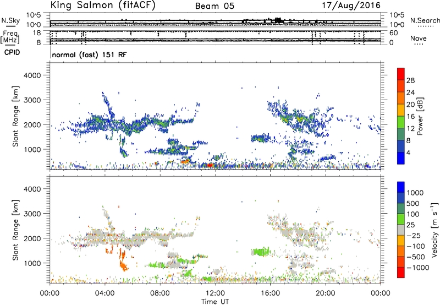
Task: Click the "4" value on the power scale
Action: (409, 153)
